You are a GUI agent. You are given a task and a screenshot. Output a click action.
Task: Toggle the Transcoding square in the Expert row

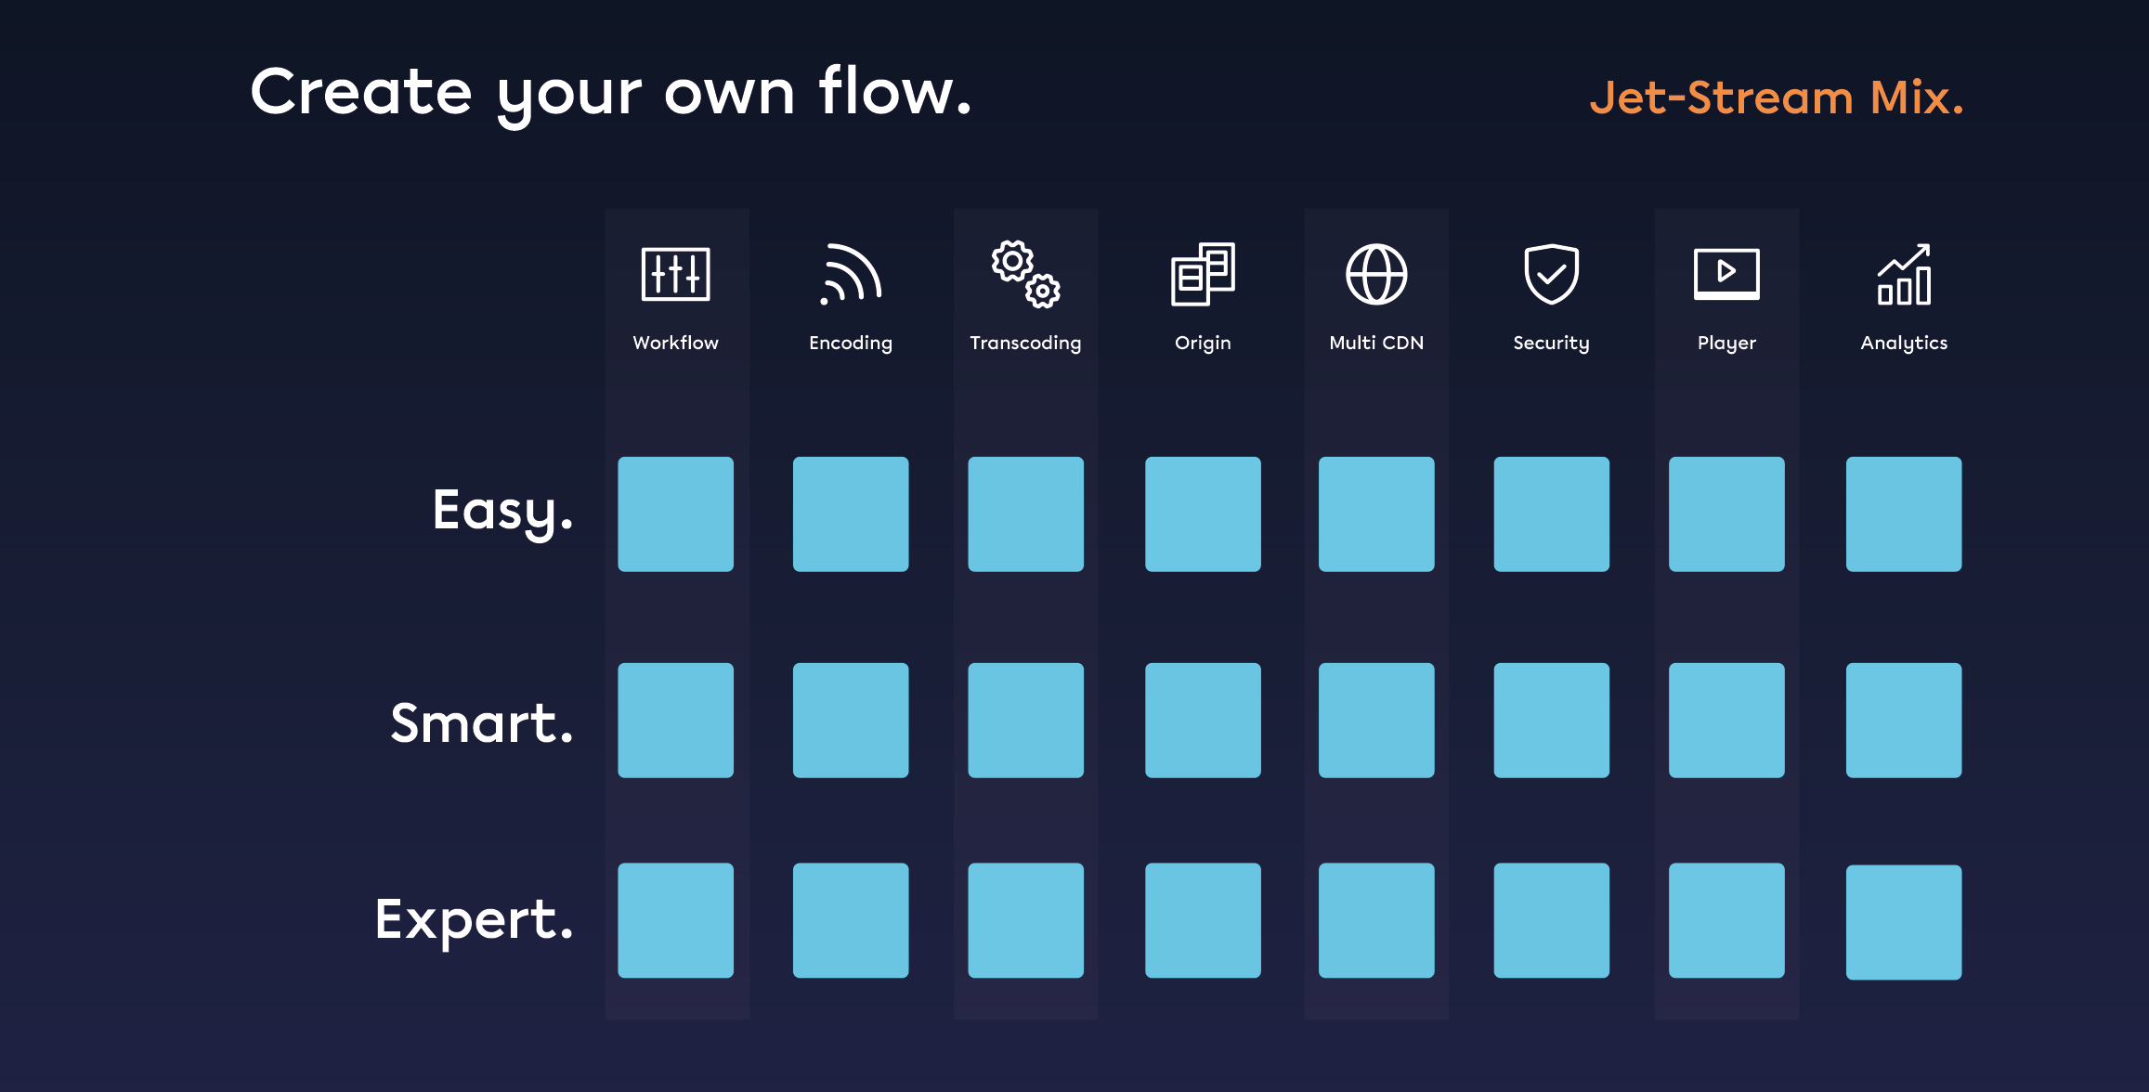[x=1025, y=921]
